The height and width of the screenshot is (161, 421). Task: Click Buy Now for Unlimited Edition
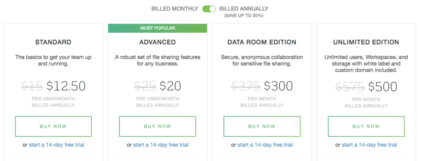click(366, 127)
